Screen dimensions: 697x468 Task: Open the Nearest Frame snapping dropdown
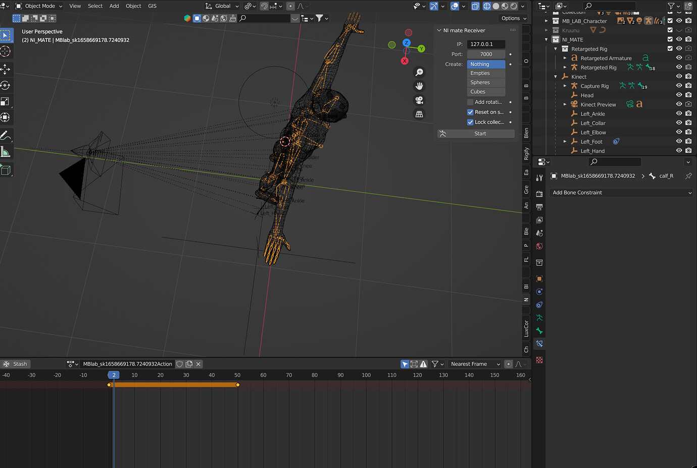pos(475,364)
